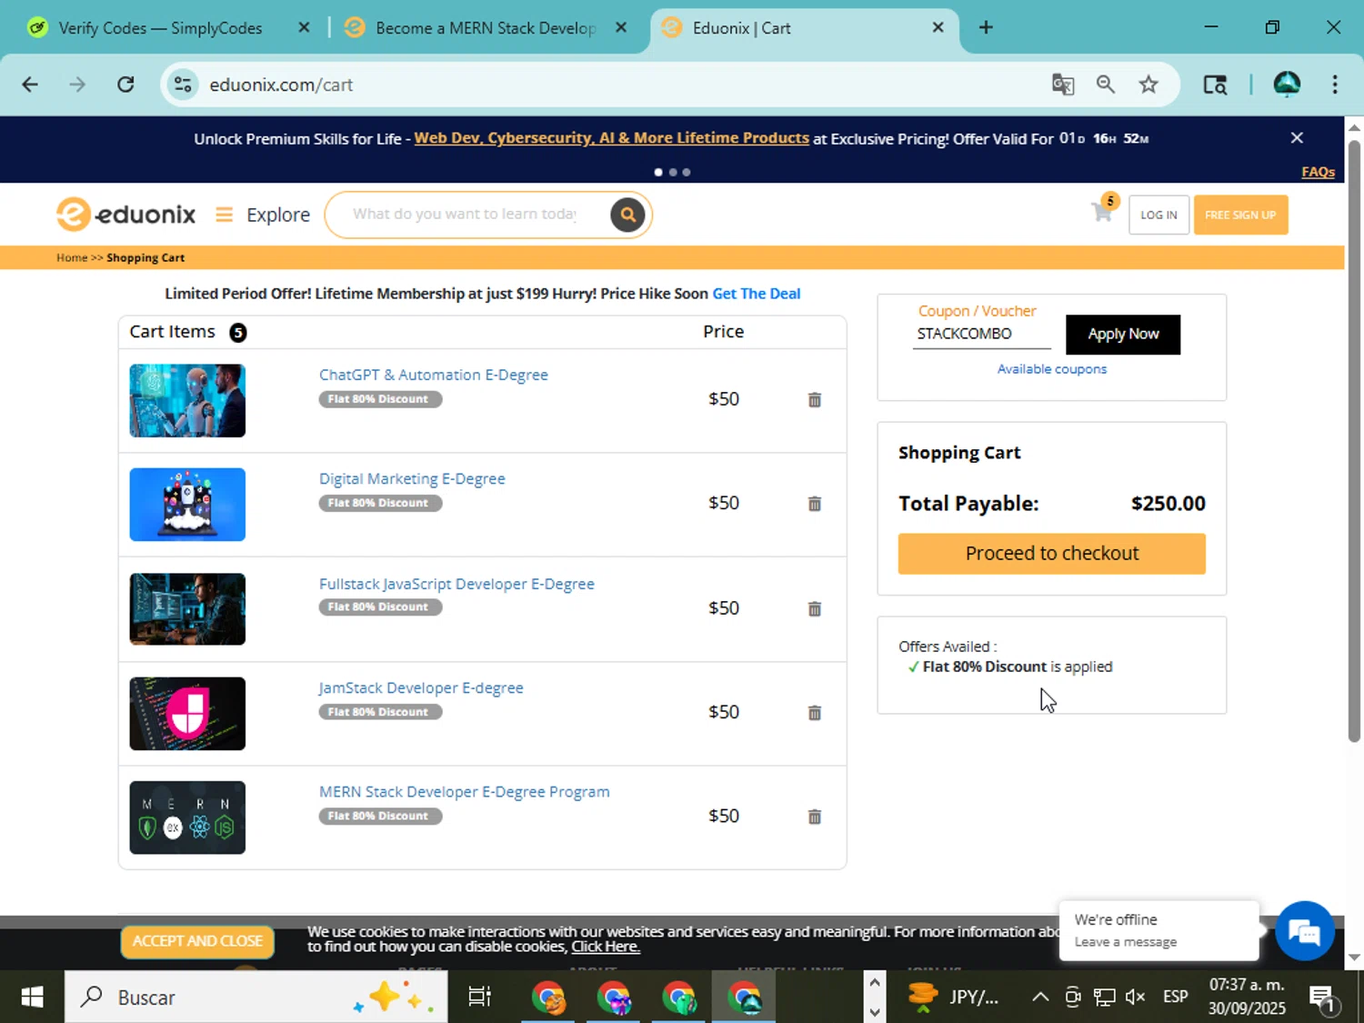Click the FREE SIGN UP button
This screenshot has width=1364, height=1023.
[1240, 215]
